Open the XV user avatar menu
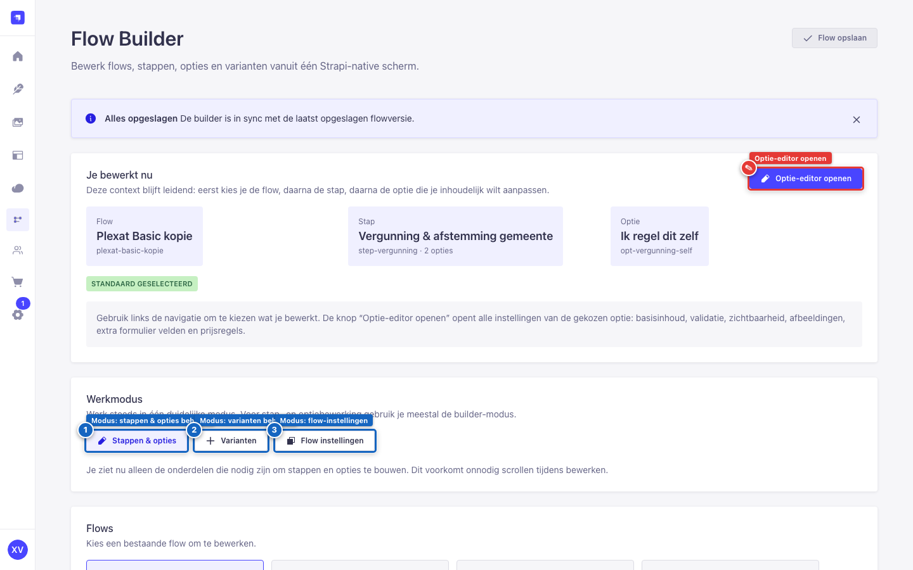Image resolution: width=913 pixels, height=570 pixels. click(18, 550)
